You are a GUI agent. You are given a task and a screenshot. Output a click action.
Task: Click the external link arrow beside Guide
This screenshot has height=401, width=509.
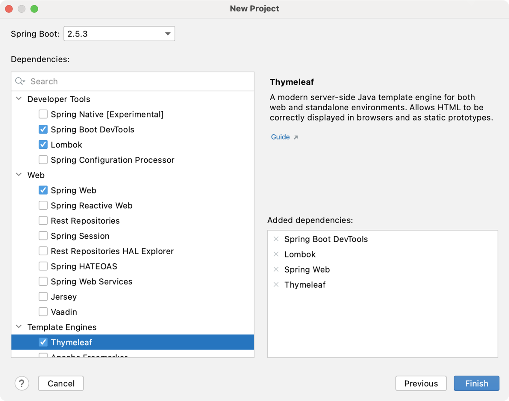click(x=296, y=137)
